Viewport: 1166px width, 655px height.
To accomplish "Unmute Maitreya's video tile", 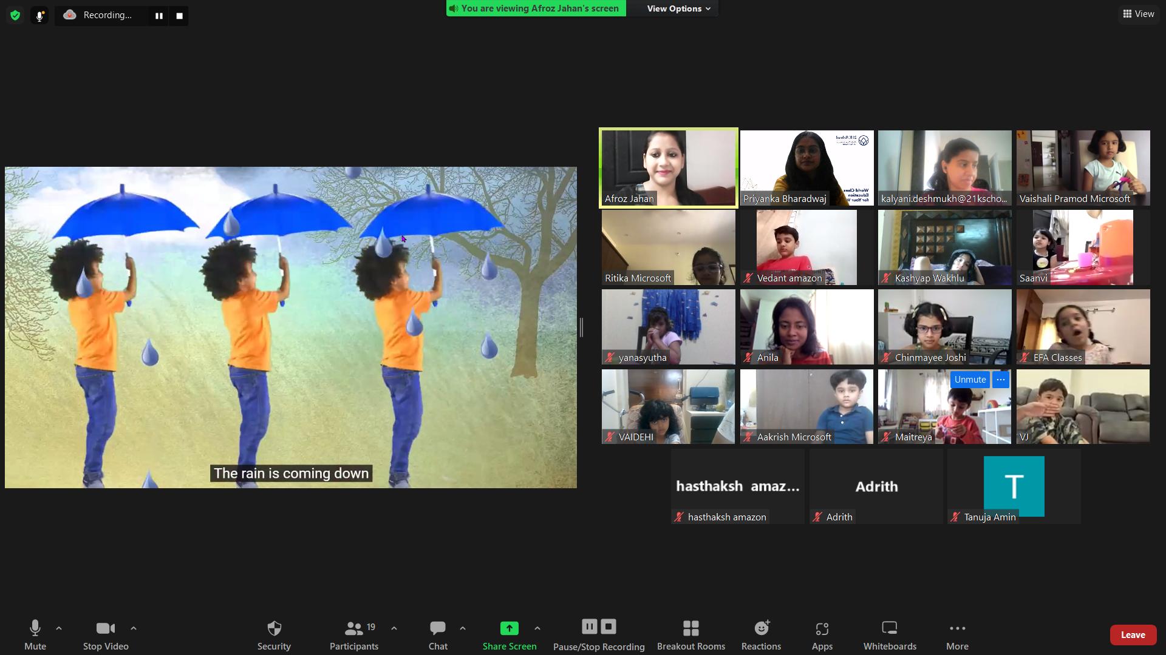I will [970, 380].
